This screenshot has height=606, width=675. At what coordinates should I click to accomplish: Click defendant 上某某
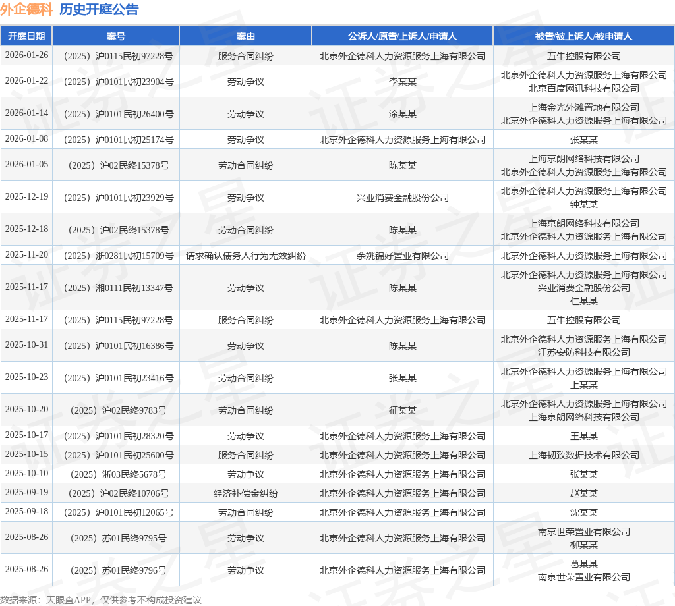point(584,385)
